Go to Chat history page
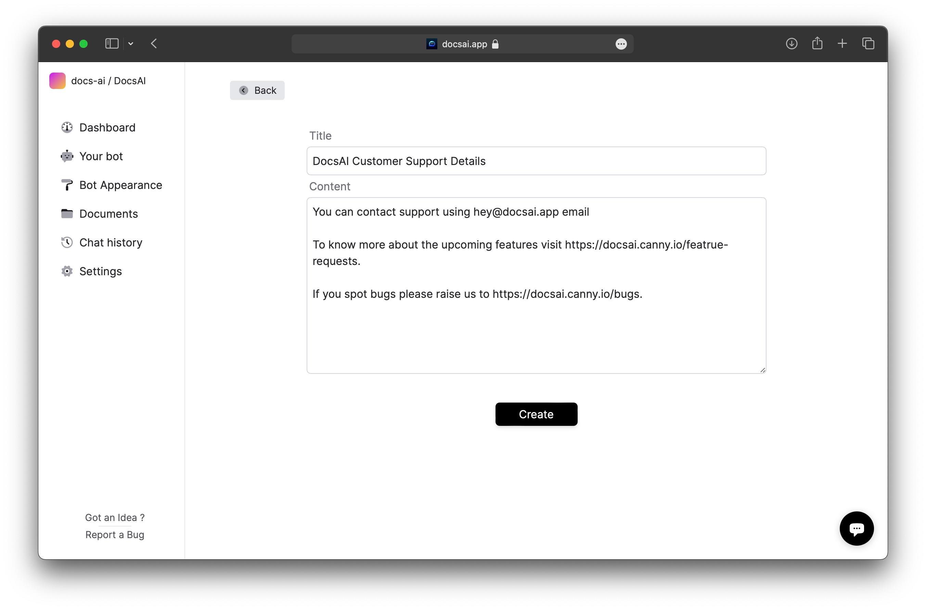926x610 pixels. (111, 242)
